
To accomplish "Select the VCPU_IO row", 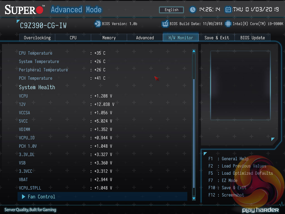I will (x=102, y=138).
